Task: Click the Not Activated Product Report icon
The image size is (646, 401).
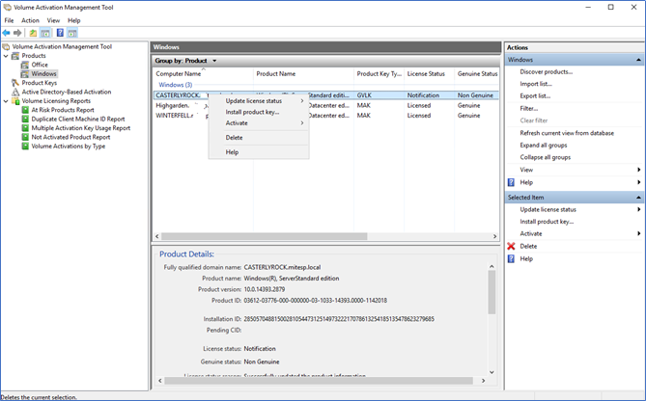Action: [x=25, y=138]
